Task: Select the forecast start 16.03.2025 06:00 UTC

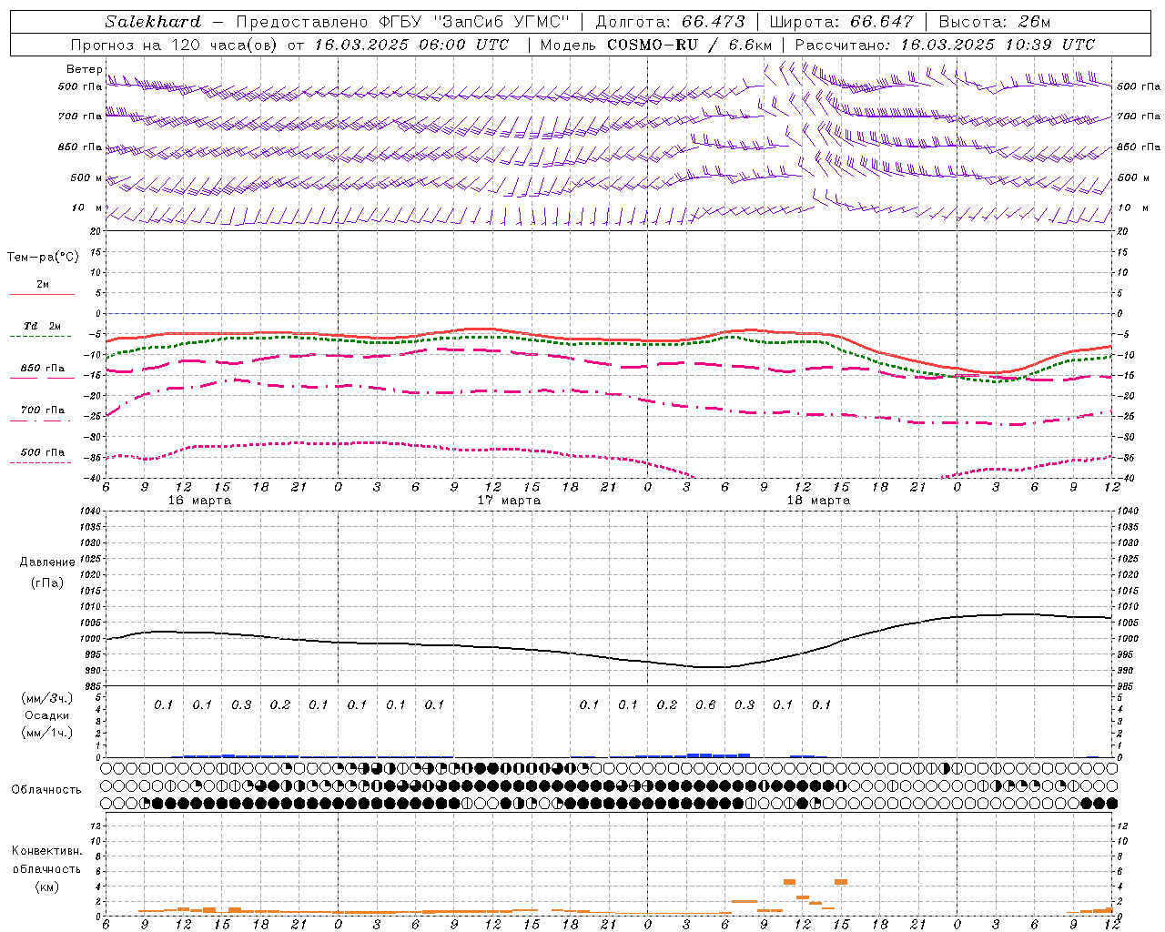Action: tap(411, 45)
